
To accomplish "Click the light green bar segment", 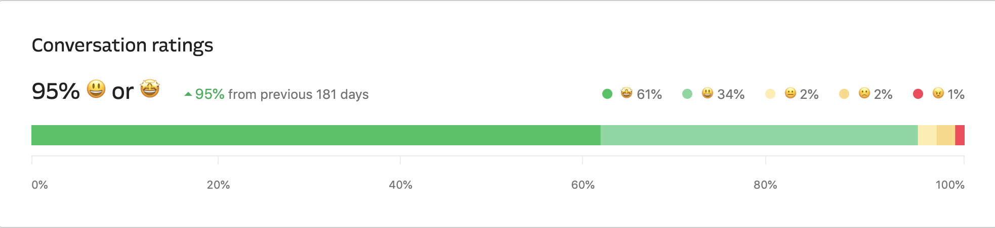I will (759, 135).
